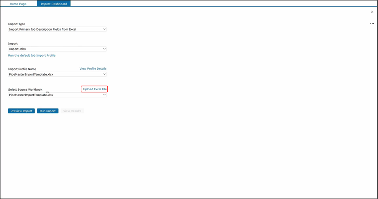Viewport: 378px width, 199px height.
Task: Switch to the Home Page tab
Action: click(18, 4)
